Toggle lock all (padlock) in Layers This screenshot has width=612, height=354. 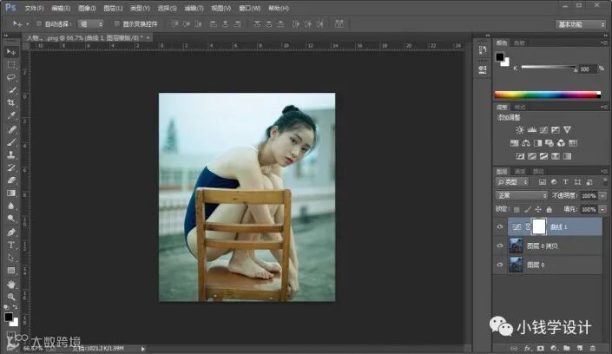pyautogui.click(x=549, y=210)
